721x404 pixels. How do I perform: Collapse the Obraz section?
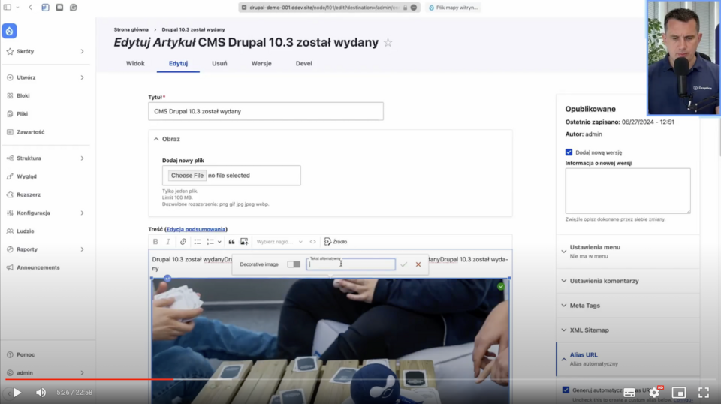pyautogui.click(x=167, y=139)
